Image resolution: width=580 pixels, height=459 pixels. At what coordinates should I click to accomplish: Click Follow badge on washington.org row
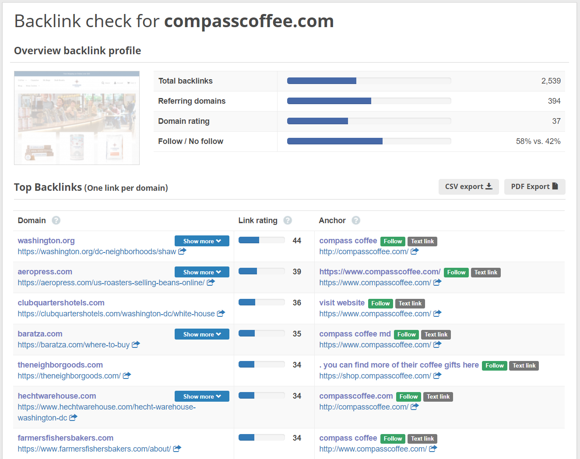tap(393, 241)
